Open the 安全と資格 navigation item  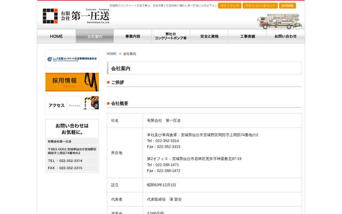tap(209, 36)
